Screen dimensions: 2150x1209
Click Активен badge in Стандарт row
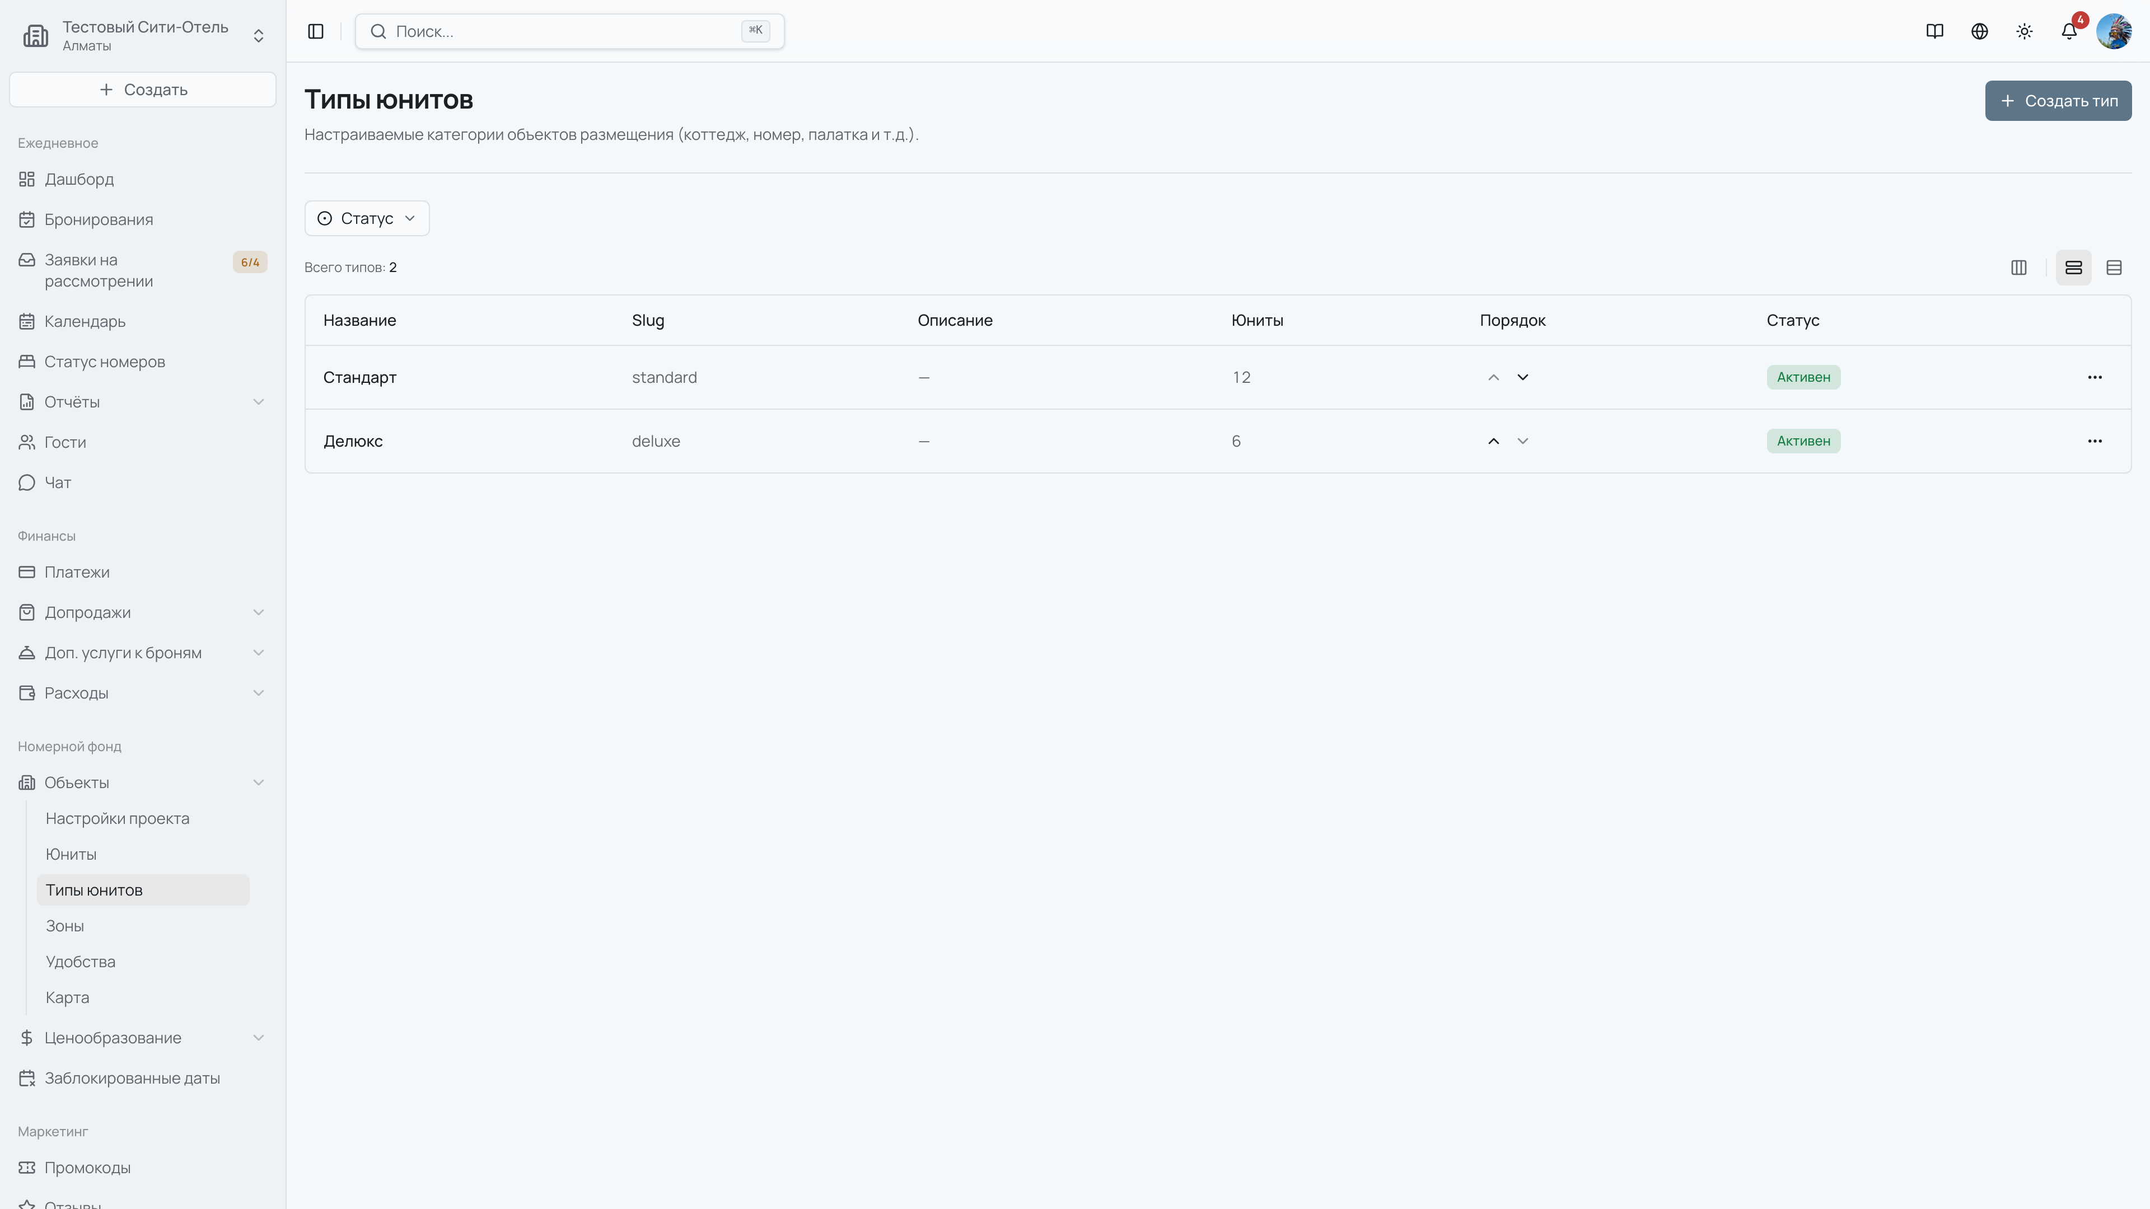(x=1803, y=377)
